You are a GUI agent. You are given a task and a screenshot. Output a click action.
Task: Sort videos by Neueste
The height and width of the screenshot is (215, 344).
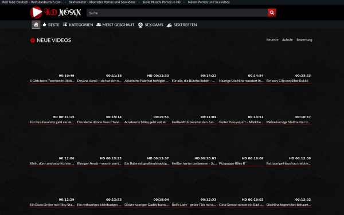click(272, 40)
